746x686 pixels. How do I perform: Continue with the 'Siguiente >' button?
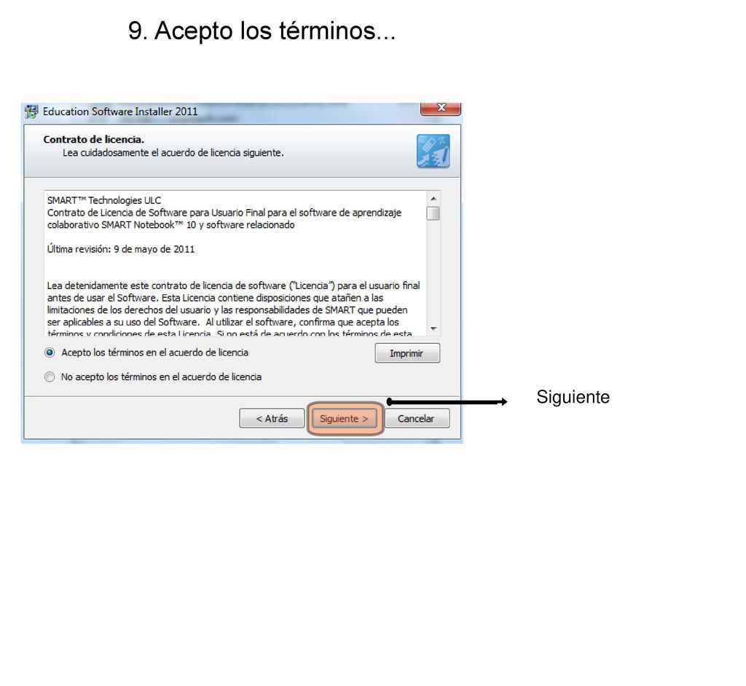tap(345, 419)
